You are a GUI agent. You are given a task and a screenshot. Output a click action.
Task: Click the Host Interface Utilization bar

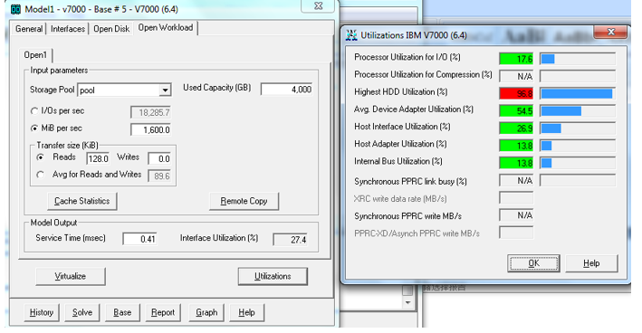pyautogui.click(x=578, y=128)
